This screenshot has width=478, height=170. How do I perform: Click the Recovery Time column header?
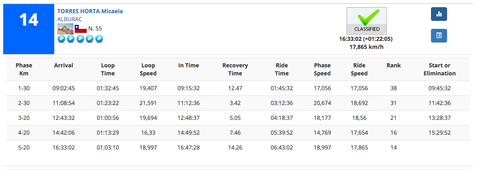[x=235, y=69]
